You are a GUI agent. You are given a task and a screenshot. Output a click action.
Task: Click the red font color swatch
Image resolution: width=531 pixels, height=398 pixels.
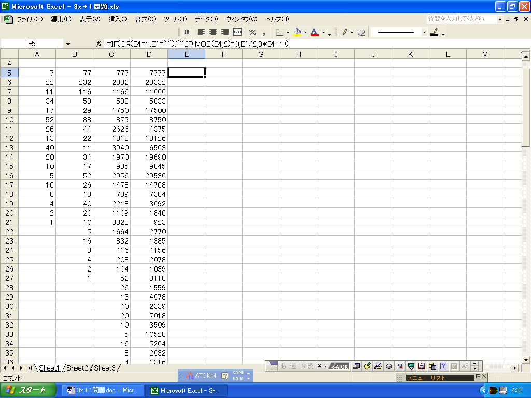[314, 32]
